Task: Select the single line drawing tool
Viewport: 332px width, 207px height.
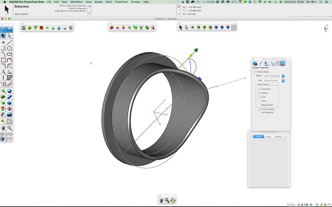Action: [x=10, y=42]
